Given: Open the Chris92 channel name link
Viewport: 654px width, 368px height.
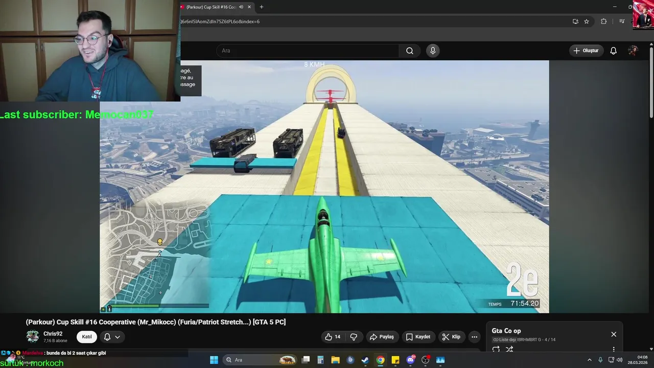Looking at the screenshot, I should [53, 334].
